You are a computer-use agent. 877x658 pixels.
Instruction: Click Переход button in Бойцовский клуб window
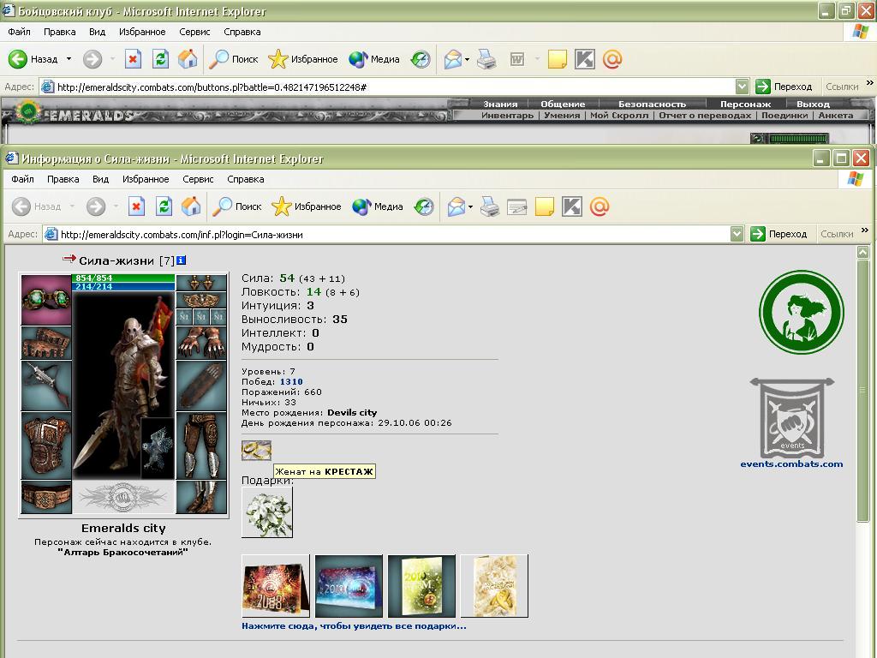pos(784,87)
